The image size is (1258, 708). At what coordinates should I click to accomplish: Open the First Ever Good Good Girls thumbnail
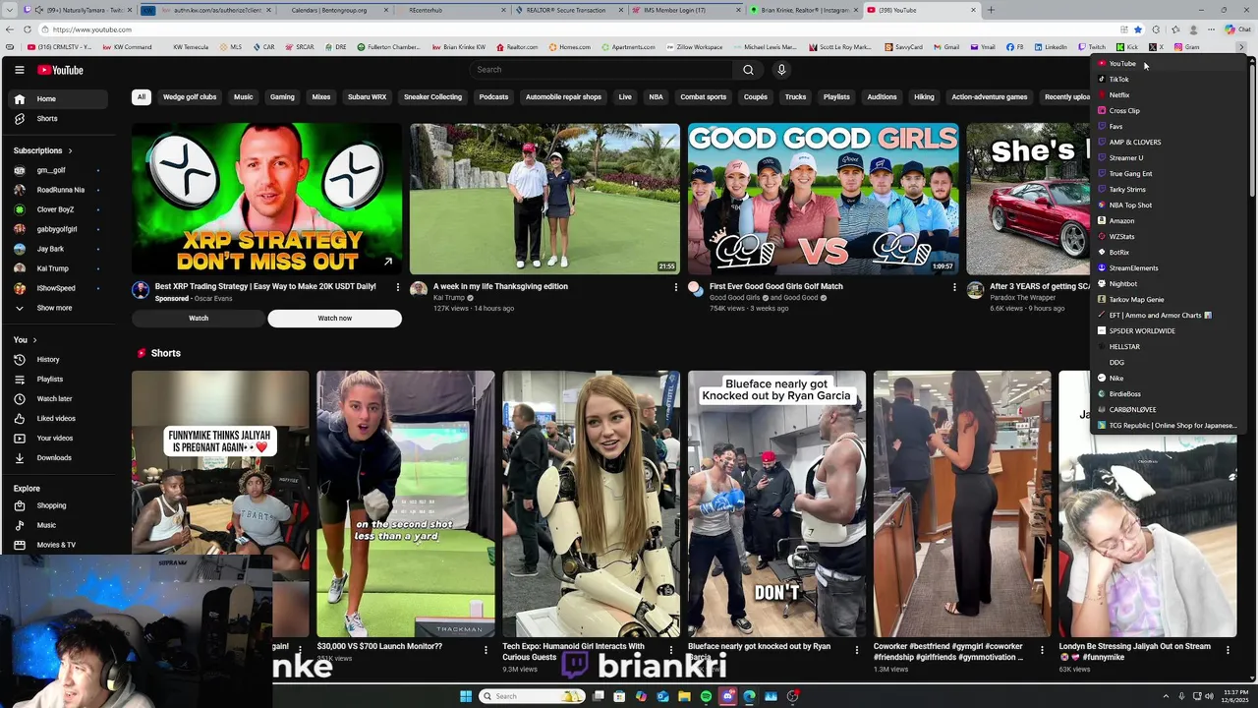[x=824, y=199]
